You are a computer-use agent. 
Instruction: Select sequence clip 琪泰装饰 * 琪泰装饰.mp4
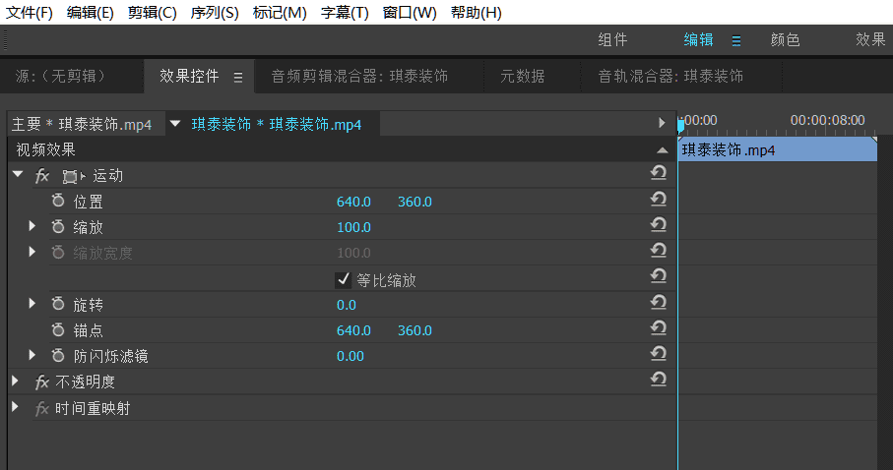point(277,124)
